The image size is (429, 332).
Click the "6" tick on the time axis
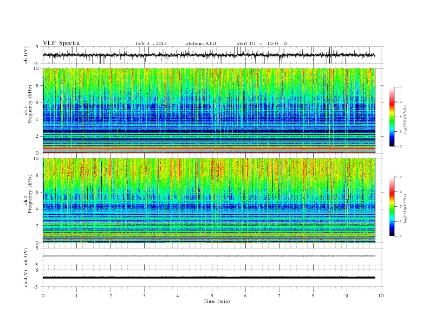tap(245, 296)
